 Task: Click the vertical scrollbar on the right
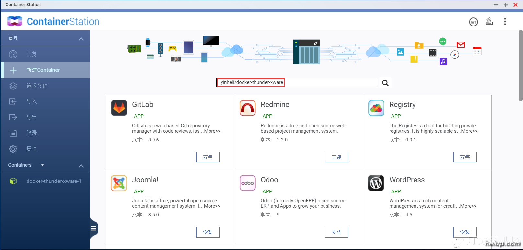[521, 66]
